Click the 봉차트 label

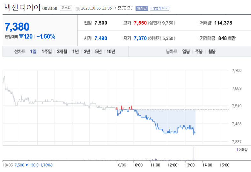point(172,52)
